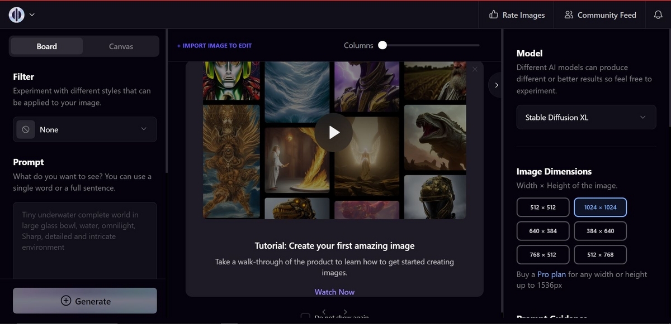Open the Pro plan link
Image resolution: width=671 pixels, height=324 pixels.
[x=551, y=274]
